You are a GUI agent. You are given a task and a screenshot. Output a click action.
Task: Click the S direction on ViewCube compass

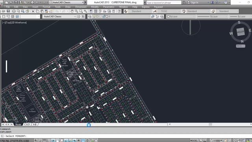[239, 22]
